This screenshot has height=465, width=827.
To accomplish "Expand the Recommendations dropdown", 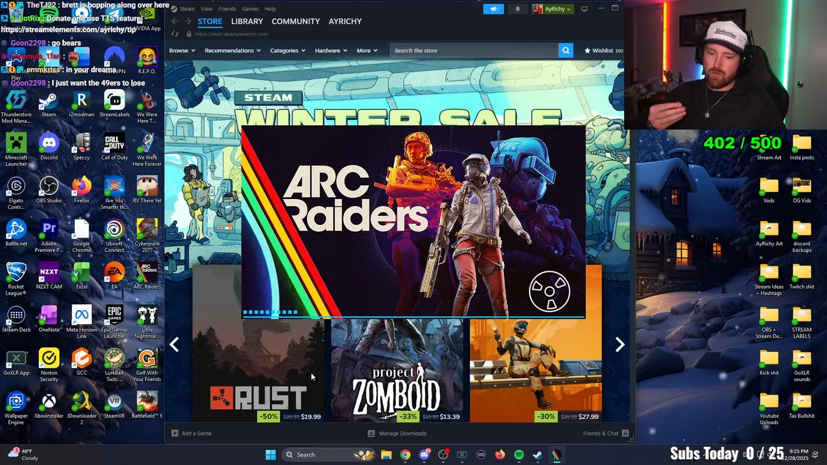I will click(x=233, y=50).
